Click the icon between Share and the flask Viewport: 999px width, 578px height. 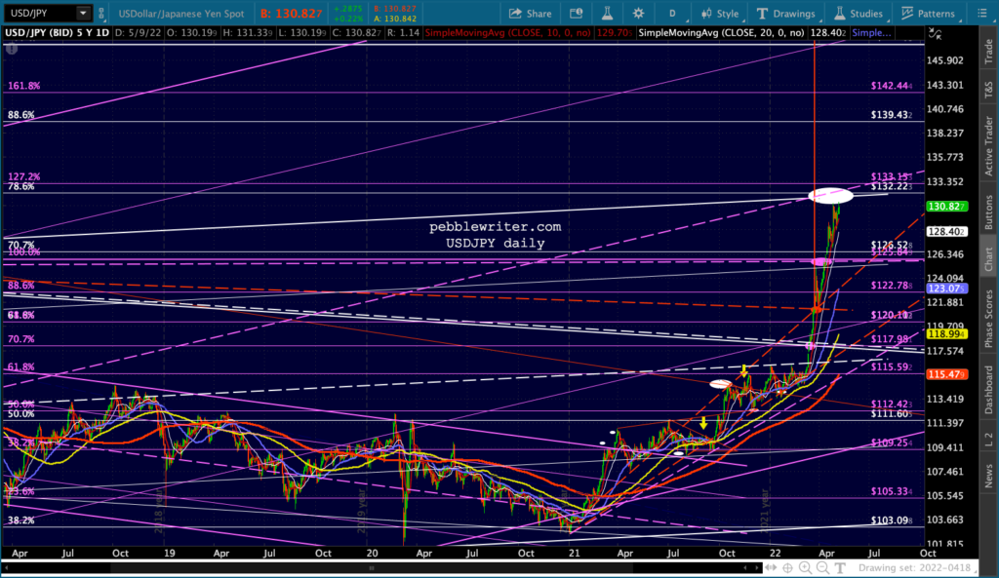click(576, 14)
